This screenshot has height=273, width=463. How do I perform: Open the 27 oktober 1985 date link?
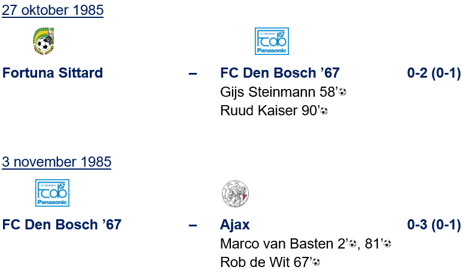52,11
